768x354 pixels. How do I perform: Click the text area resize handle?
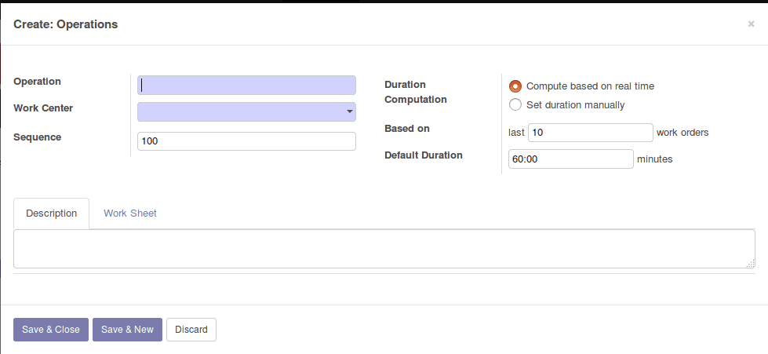751,264
